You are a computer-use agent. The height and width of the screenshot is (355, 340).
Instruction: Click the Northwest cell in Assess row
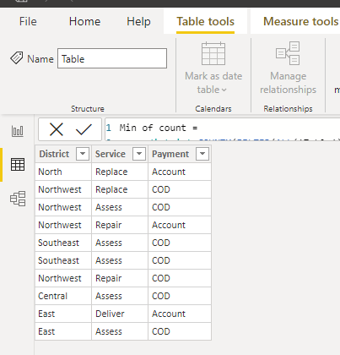pos(63,207)
